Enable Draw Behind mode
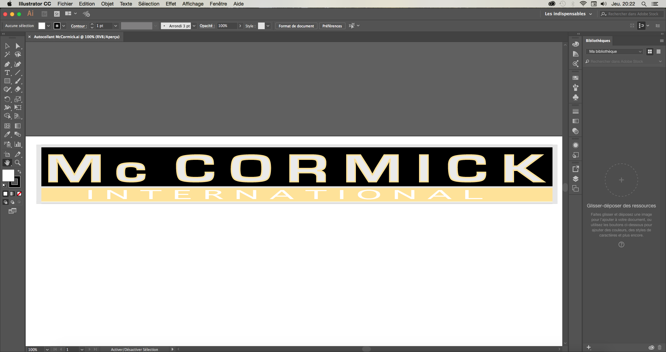This screenshot has width=666, height=352. click(x=12, y=202)
